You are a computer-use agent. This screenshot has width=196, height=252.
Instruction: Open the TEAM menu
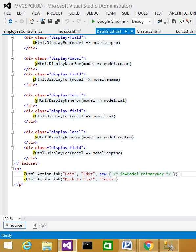click(x=110, y=13)
